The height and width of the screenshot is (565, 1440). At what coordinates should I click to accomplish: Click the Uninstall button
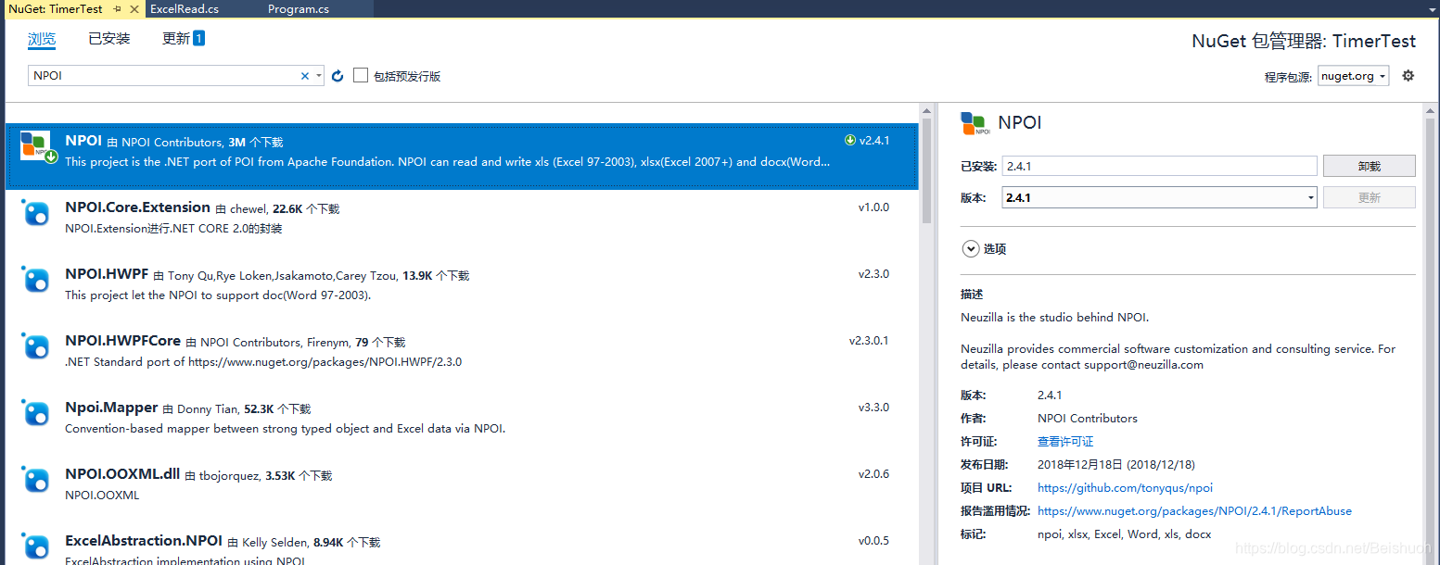(x=1369, y=166)
